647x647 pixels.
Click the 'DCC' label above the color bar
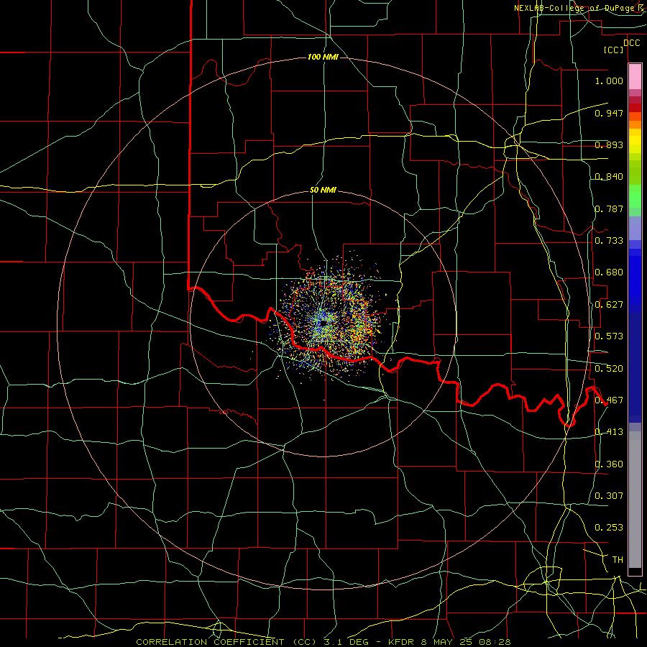[x=631, y=43]
